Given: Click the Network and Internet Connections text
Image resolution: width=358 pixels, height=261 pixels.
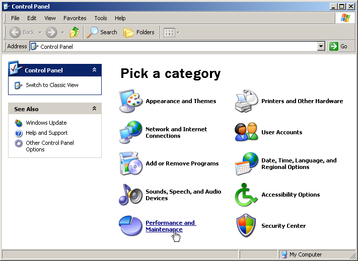Looking at the screenshot, I should point(176,132).
